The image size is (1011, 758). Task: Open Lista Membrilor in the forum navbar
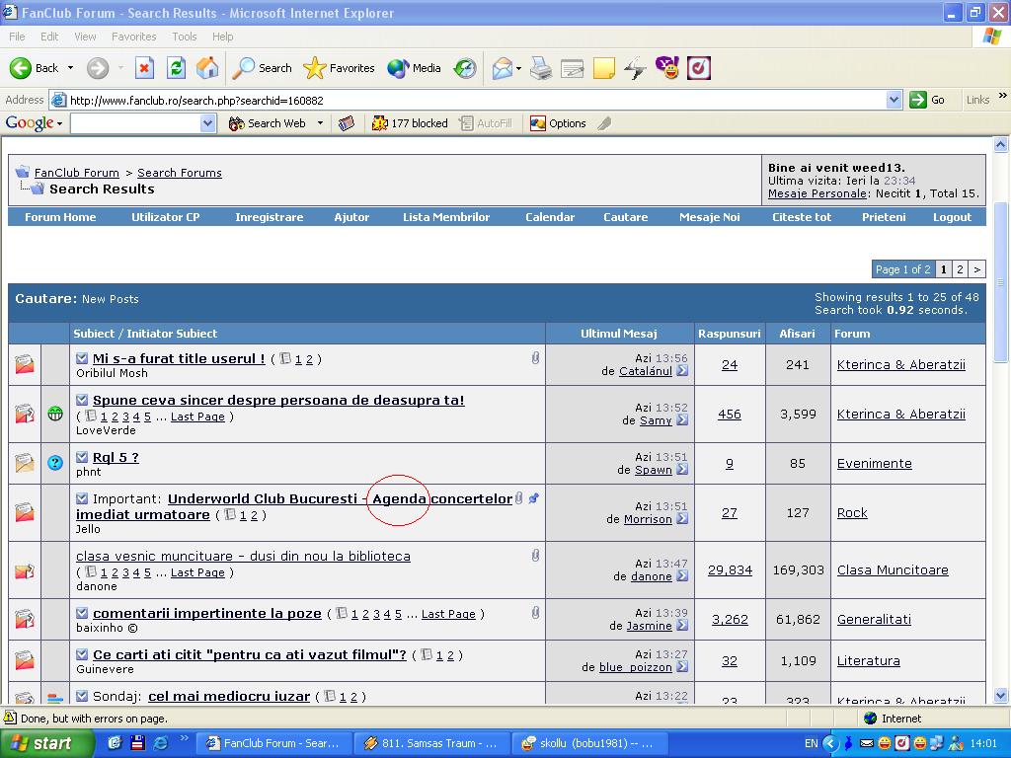[446, 217]
